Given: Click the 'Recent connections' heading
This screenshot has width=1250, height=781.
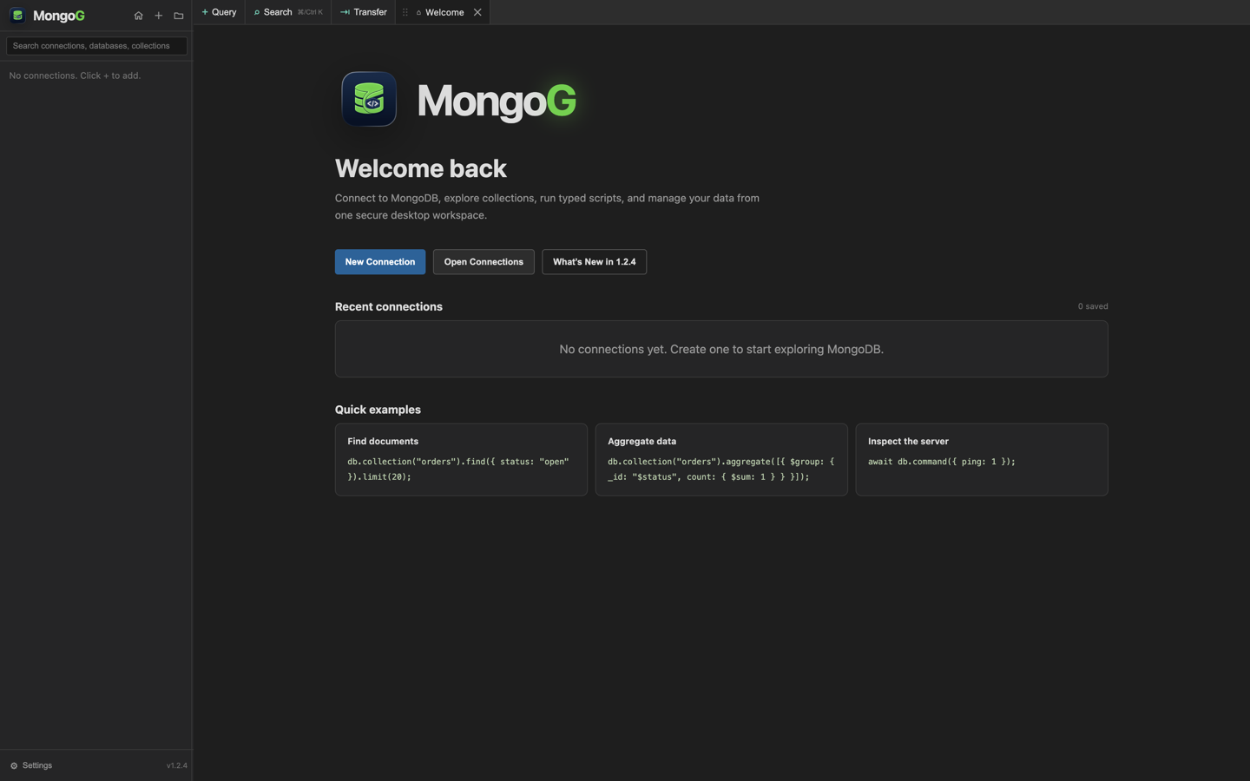Looking at the screenshot, I should [389, 306].
